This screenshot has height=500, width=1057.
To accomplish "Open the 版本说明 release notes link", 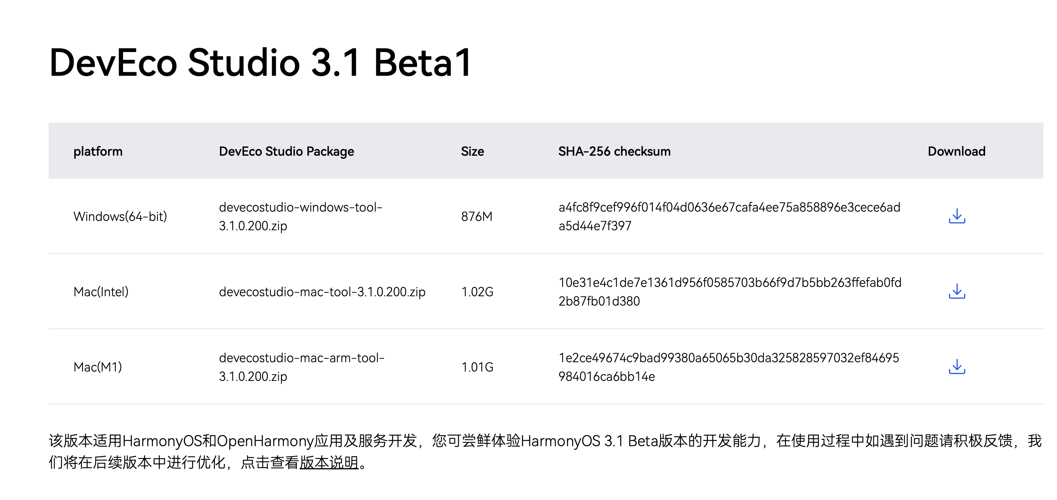I will 329,462.
